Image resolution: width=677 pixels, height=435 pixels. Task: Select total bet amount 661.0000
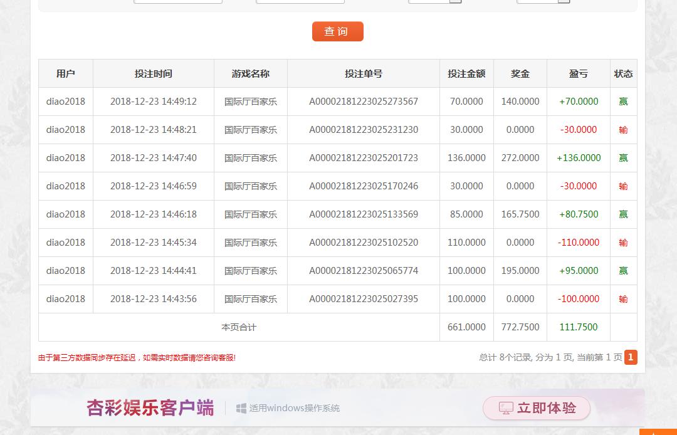pos(466,327)
